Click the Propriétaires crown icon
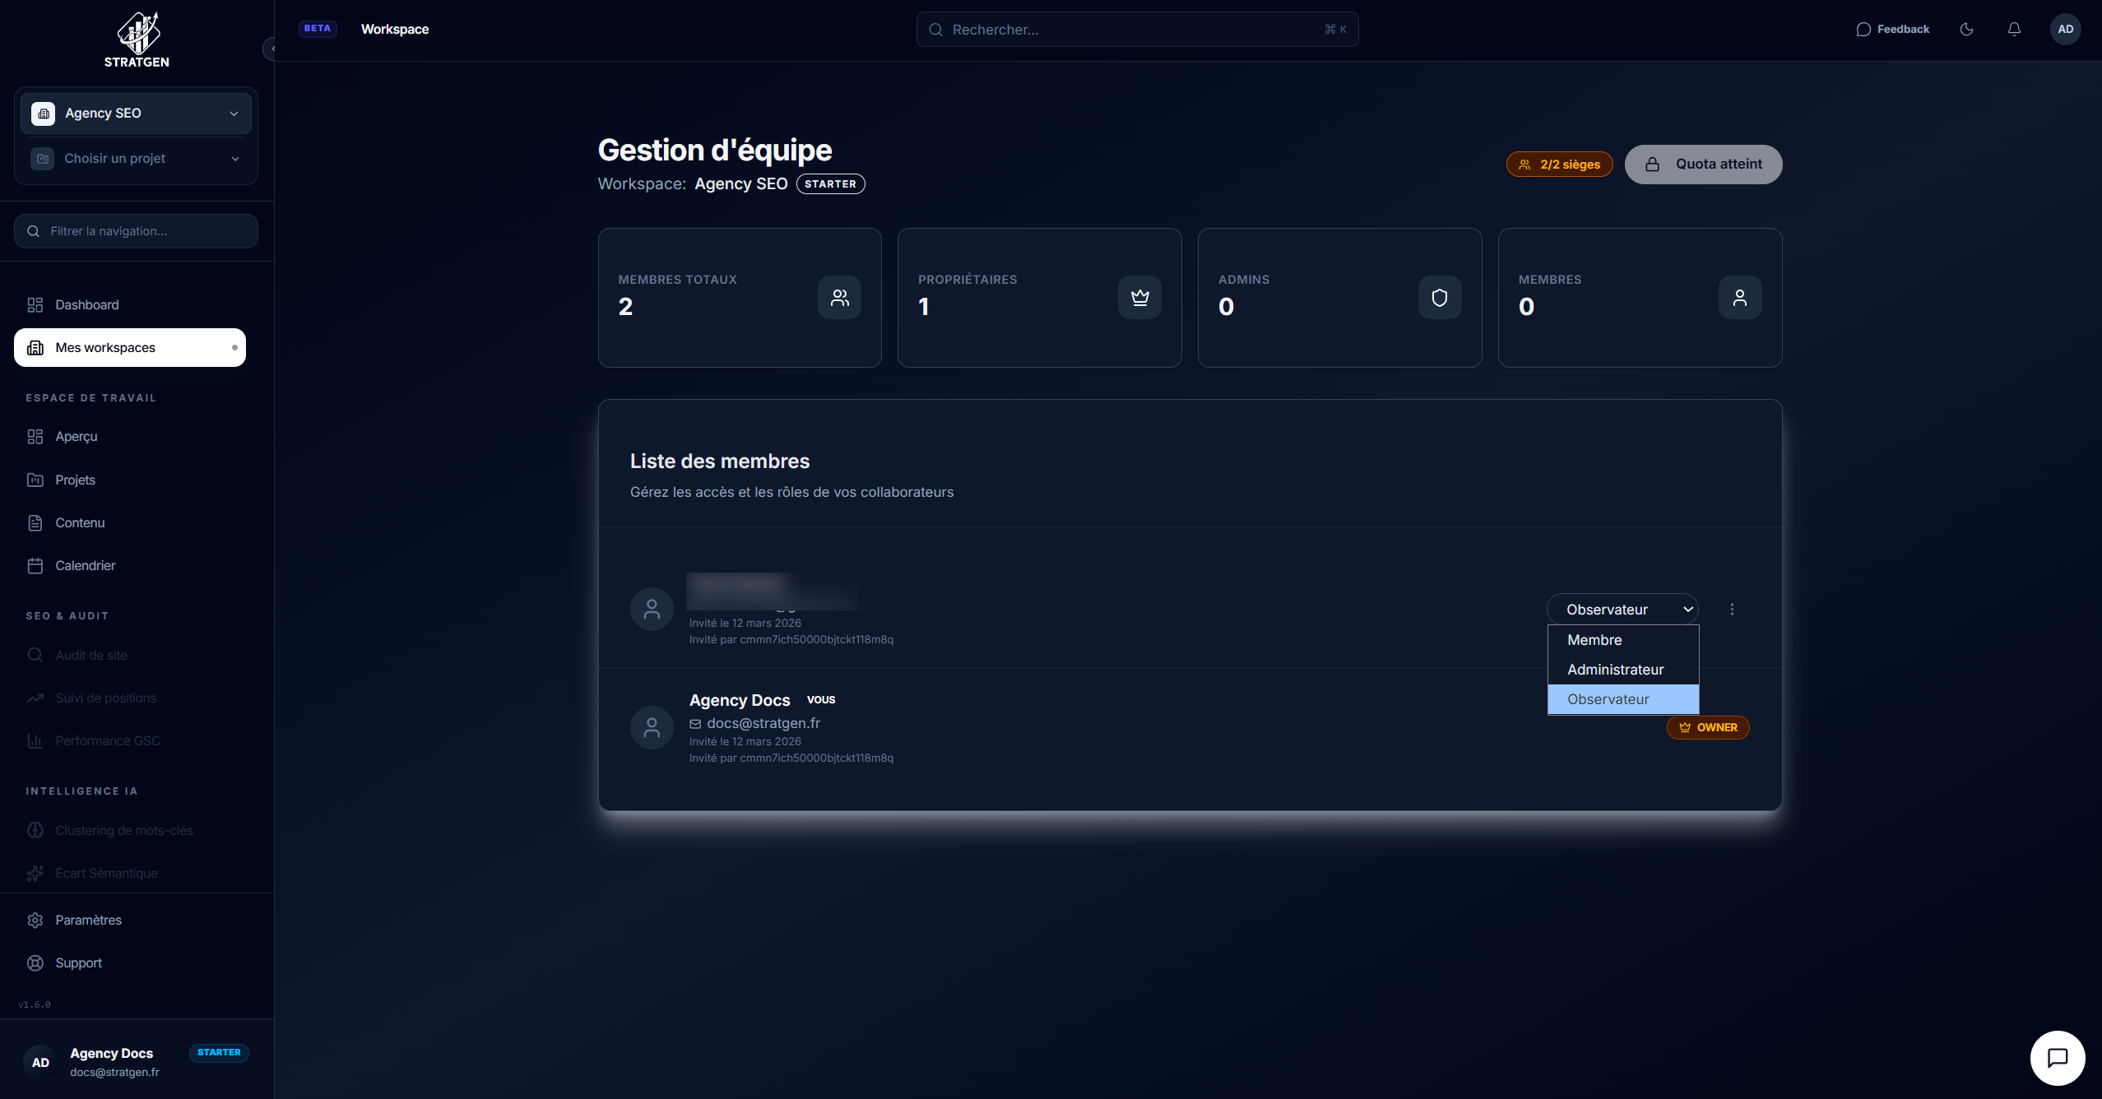This screenshot has width=2102, height=1099. [x=1139, y=298]
